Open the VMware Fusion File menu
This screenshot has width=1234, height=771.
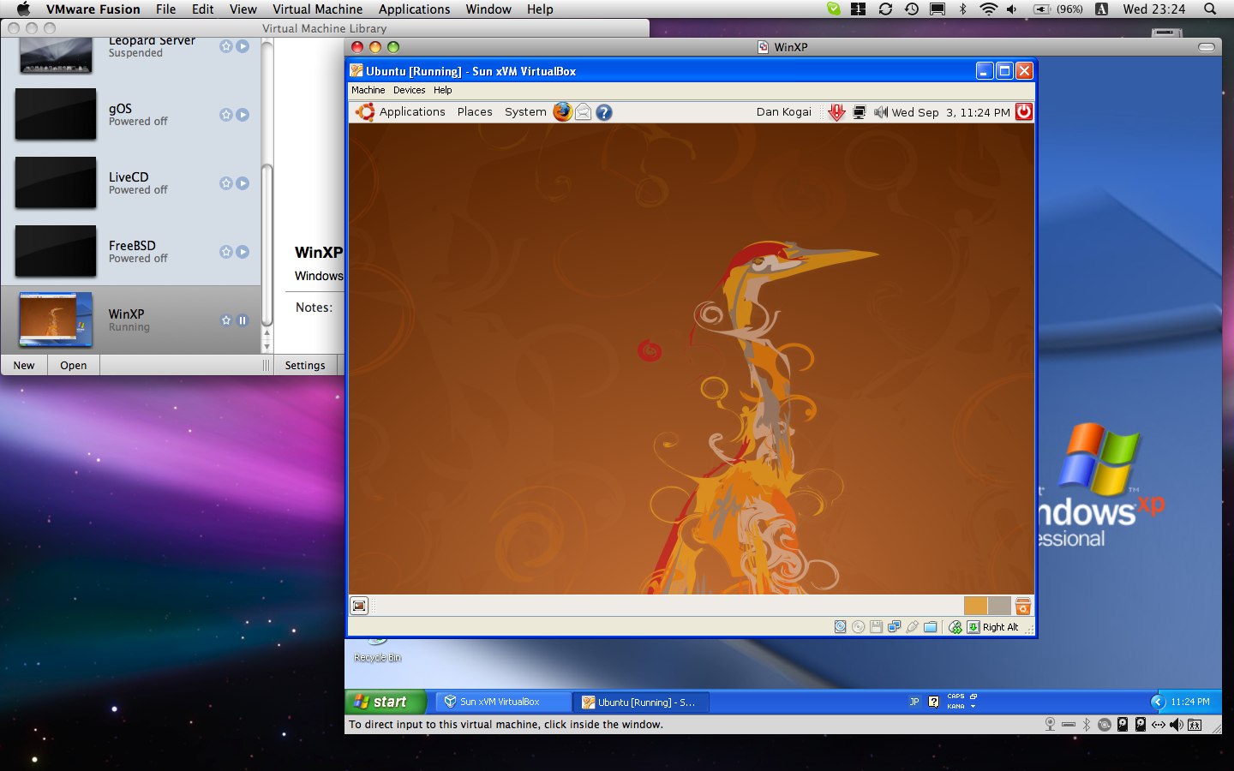click(x=165, y=9)
